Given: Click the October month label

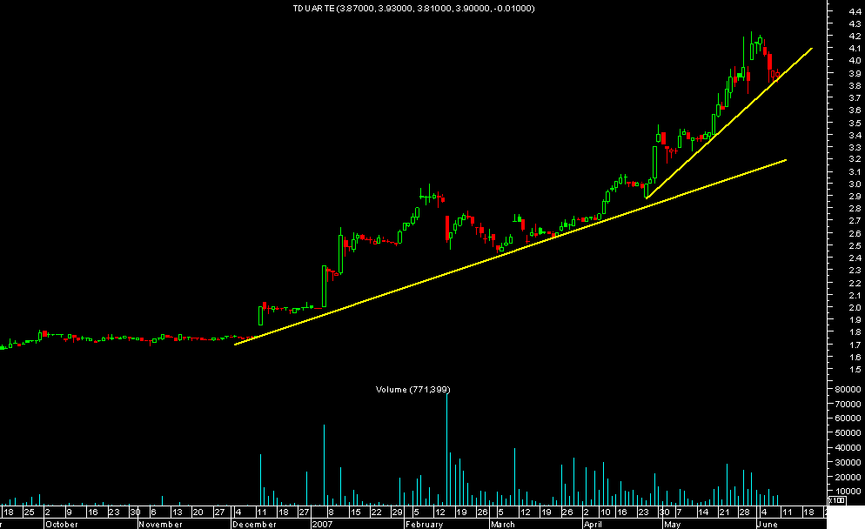Looking at the screenshot, I should coord(62,524).
